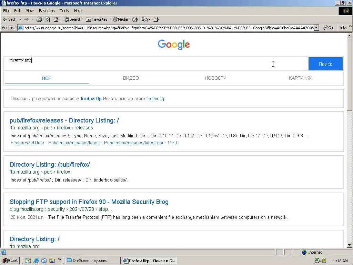Open 'Stopping FTP support in Firefox 90' result
Image resolution: width=353 pixels, height=265 pixels.
coord(89,202)
